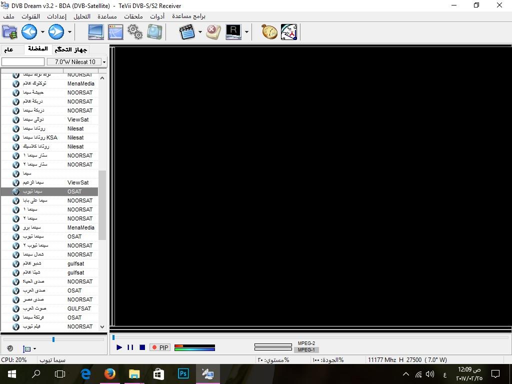The image size is (512, 384).
Task: Click the window layout toolbar icon
Action: (x=115, y=32)
